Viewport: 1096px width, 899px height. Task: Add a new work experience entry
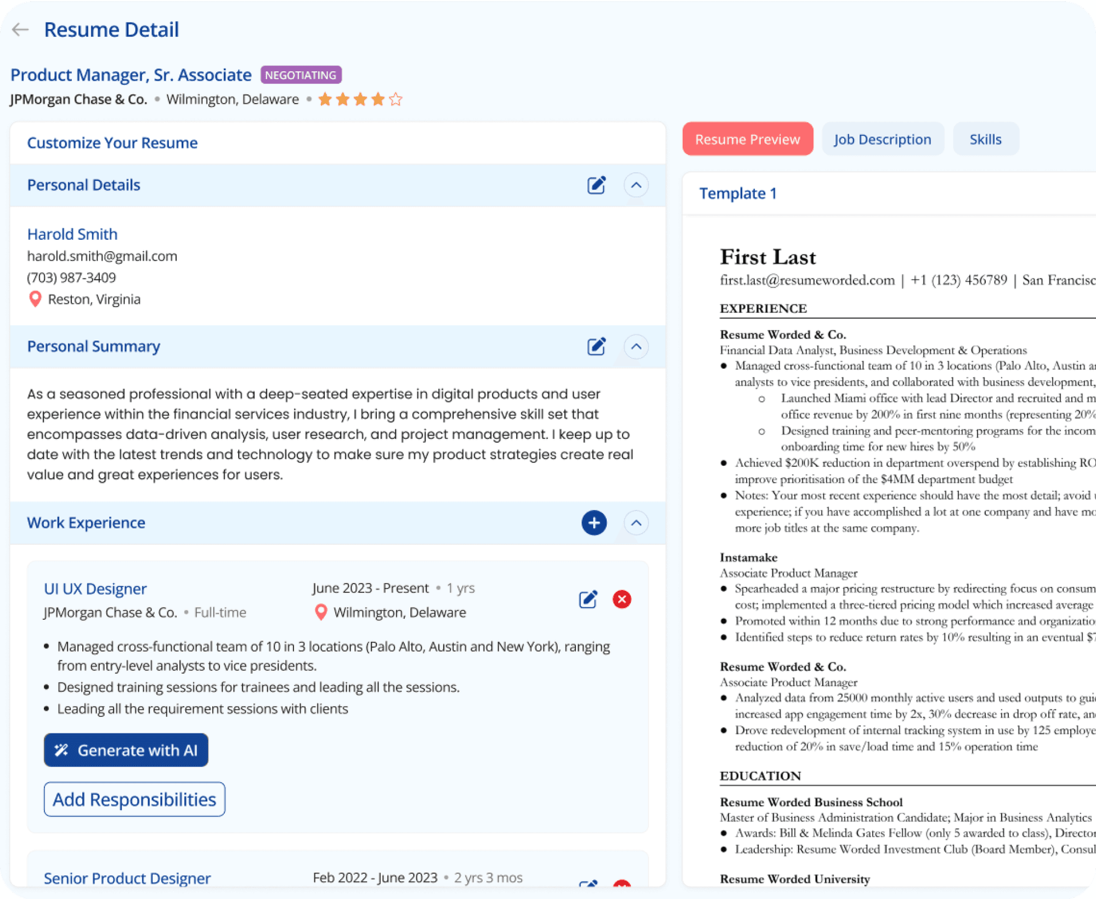click(594, 523)
